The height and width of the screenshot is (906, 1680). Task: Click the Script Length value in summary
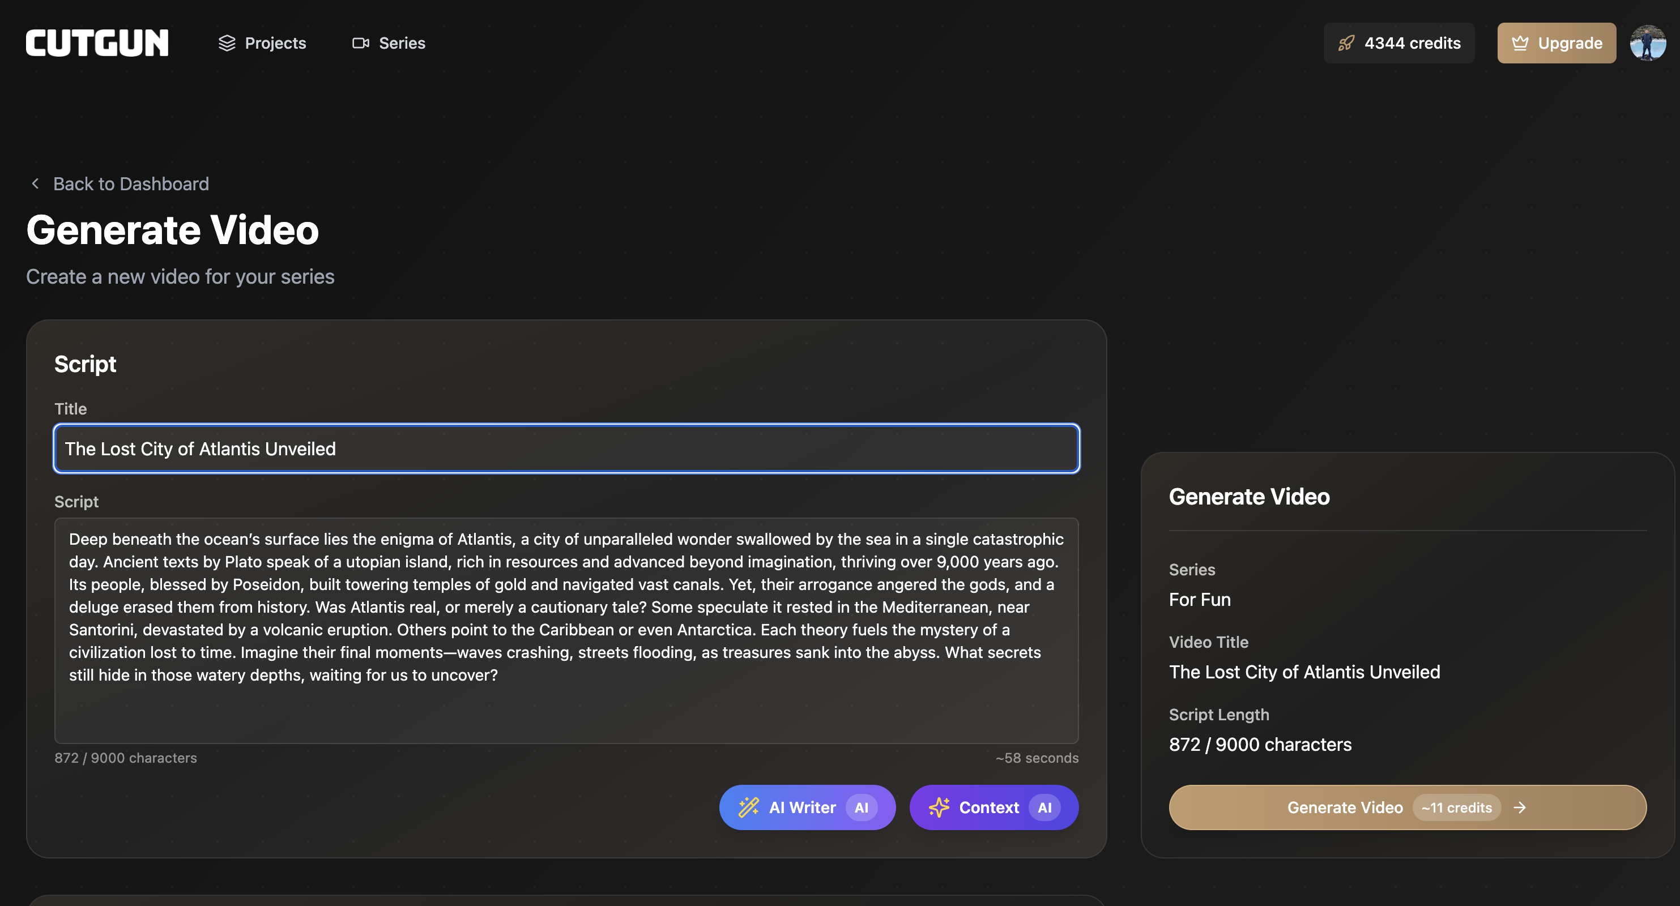[1260, 745]
